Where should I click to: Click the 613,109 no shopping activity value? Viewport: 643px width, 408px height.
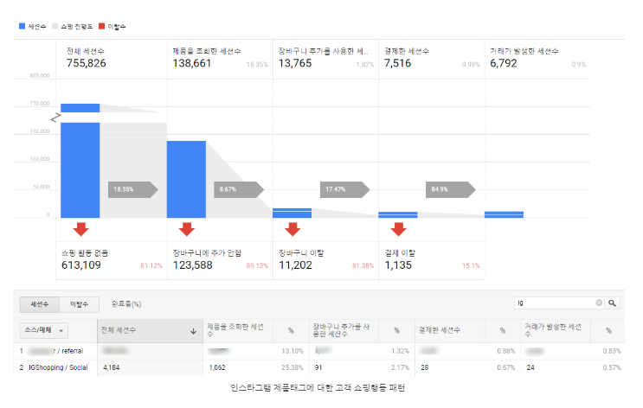click(x=81, y=265)
